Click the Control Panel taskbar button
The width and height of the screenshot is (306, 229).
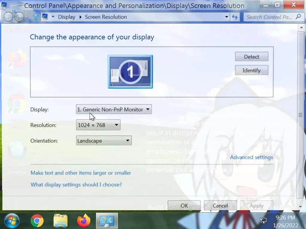107,221
